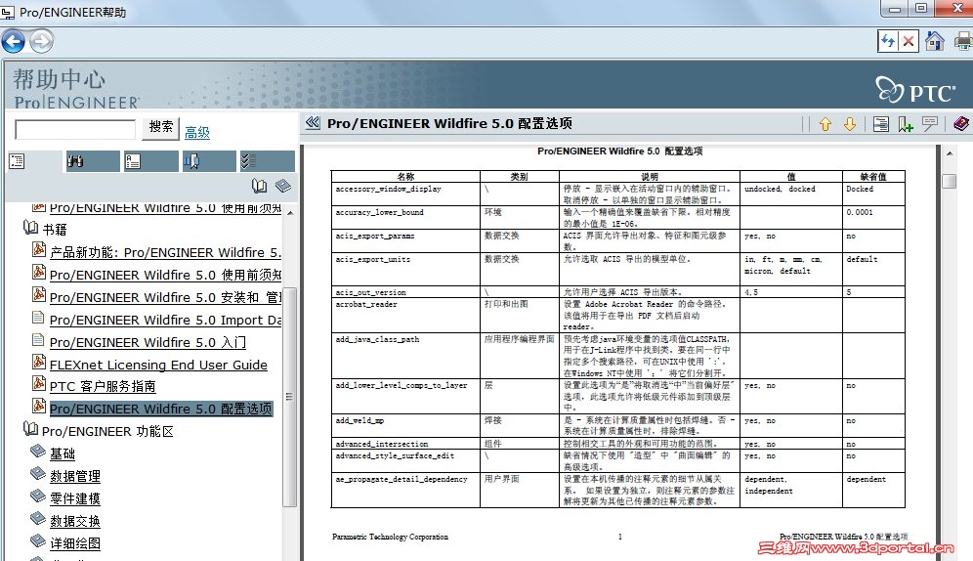
Task: Open the 数据交换 topic
Action: tap(75, 521)
